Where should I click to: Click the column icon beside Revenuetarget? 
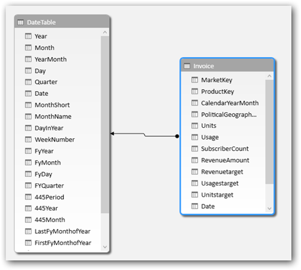pyautogui.click(x=195, y=172)
